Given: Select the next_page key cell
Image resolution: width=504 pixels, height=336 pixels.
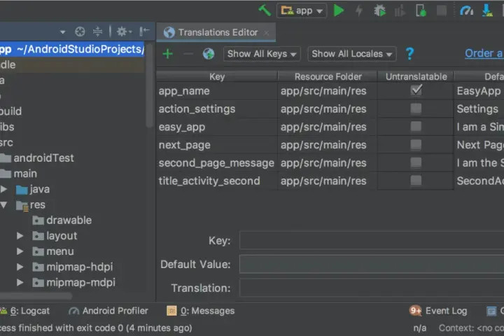Looking at the screenshot, I should pos(217,145).
